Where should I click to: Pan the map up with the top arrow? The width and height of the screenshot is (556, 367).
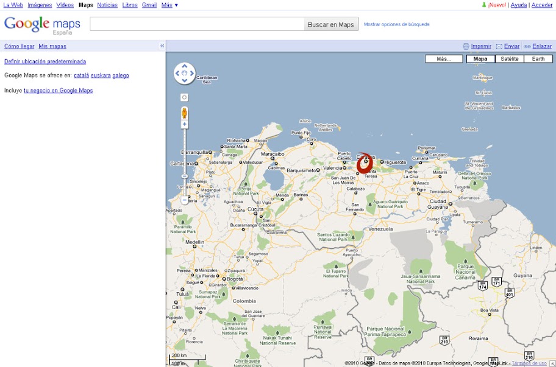tap(184, 66)
